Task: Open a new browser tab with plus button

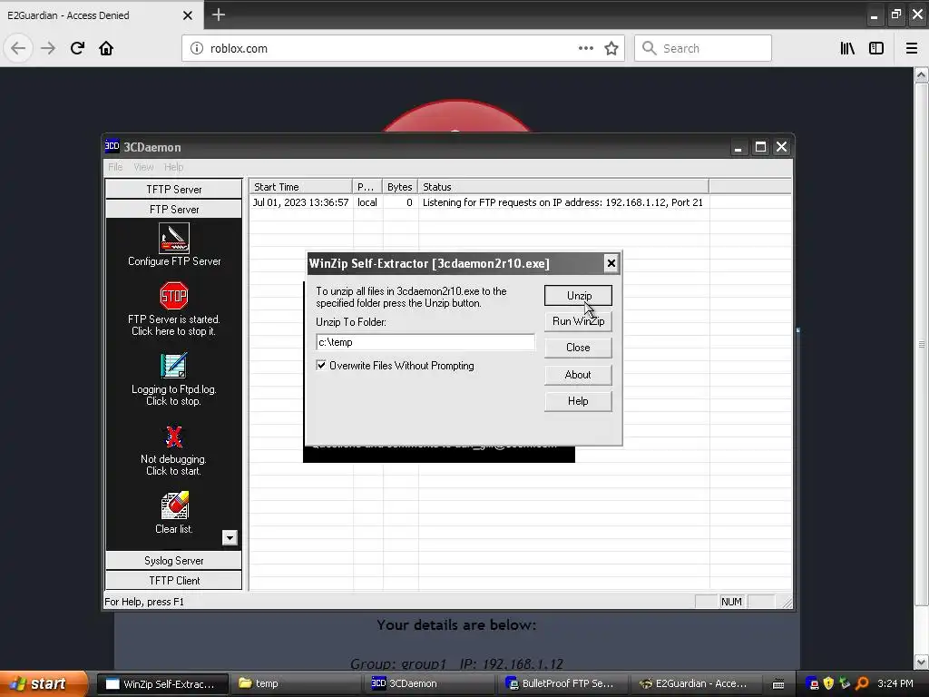Action: (219, 15)
